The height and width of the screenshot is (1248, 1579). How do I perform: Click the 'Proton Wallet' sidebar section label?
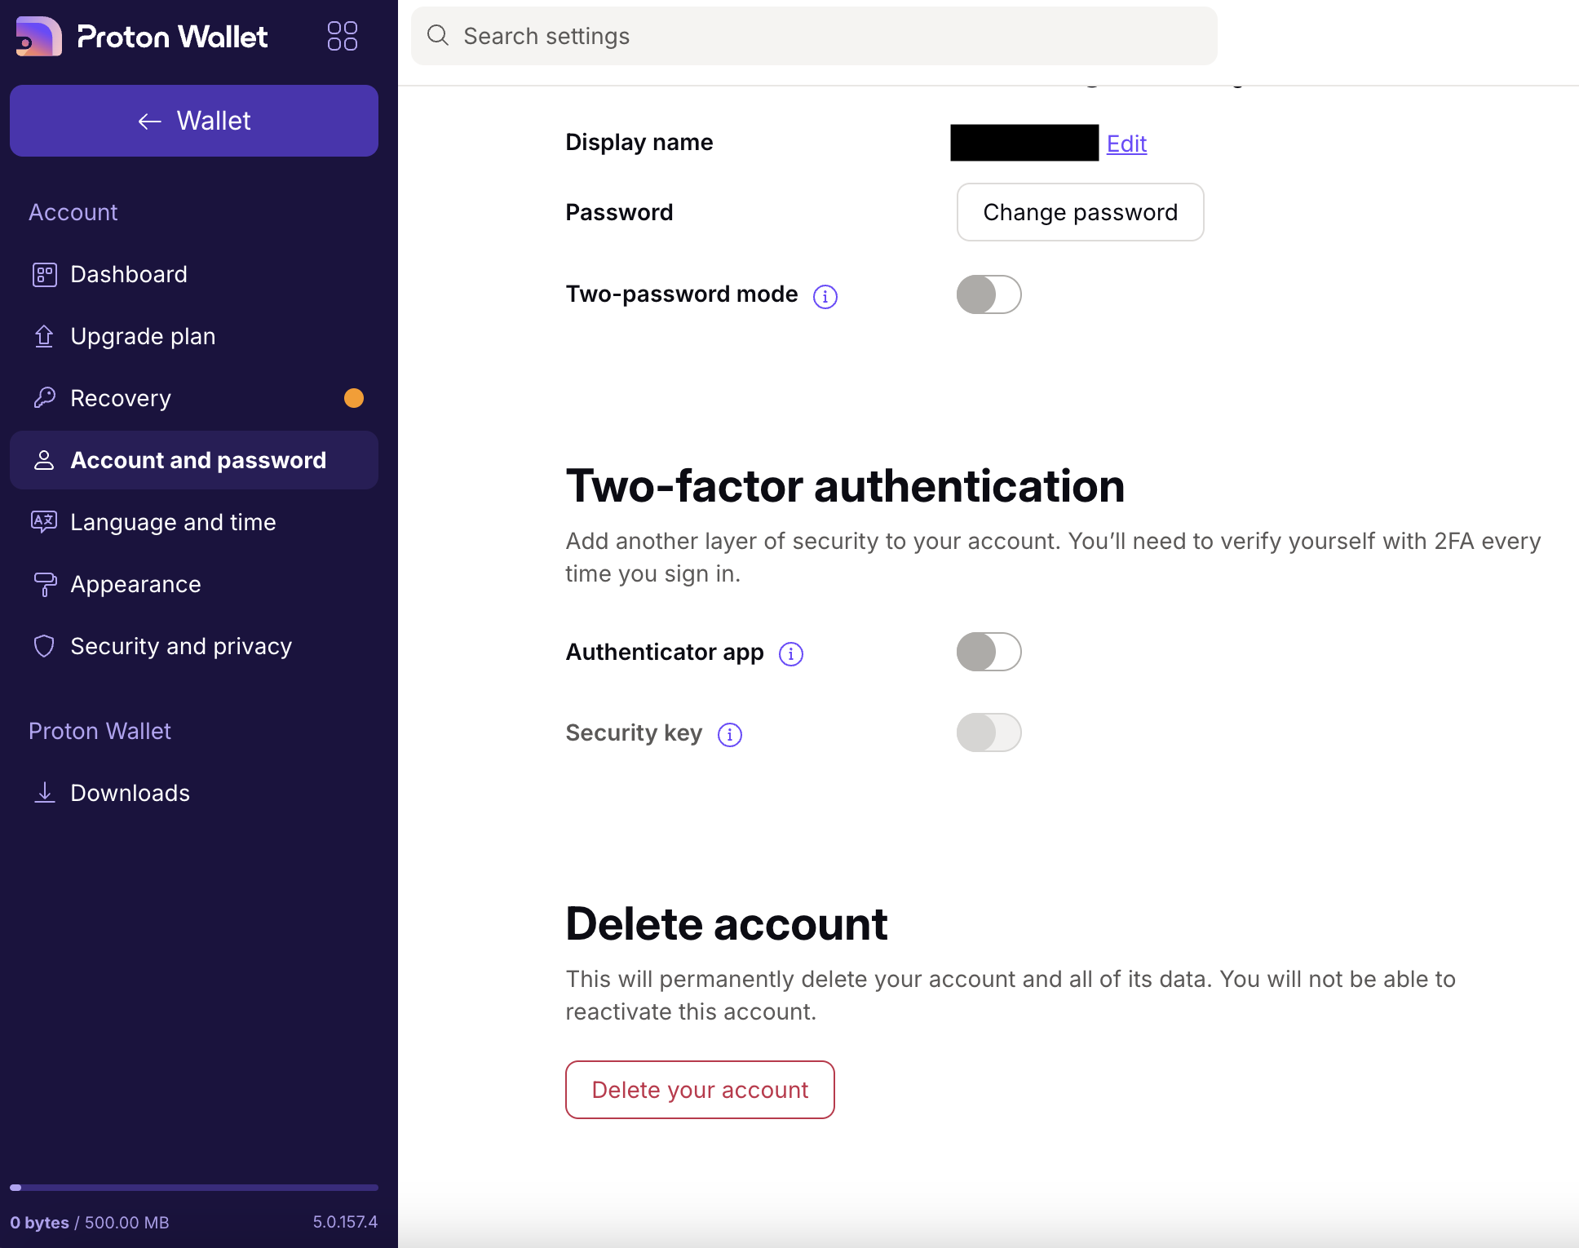point(100,731)
